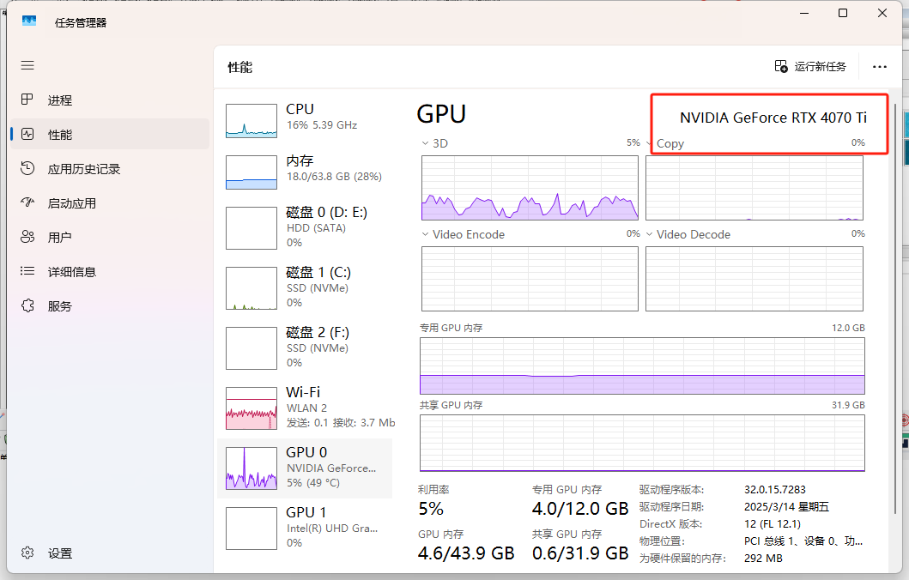Click the DirectX value 12 (FL 12.1)

pos(773,523)
